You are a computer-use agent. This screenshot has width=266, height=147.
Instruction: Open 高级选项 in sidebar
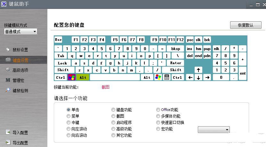pyautogui.click(x=20, y=70)
